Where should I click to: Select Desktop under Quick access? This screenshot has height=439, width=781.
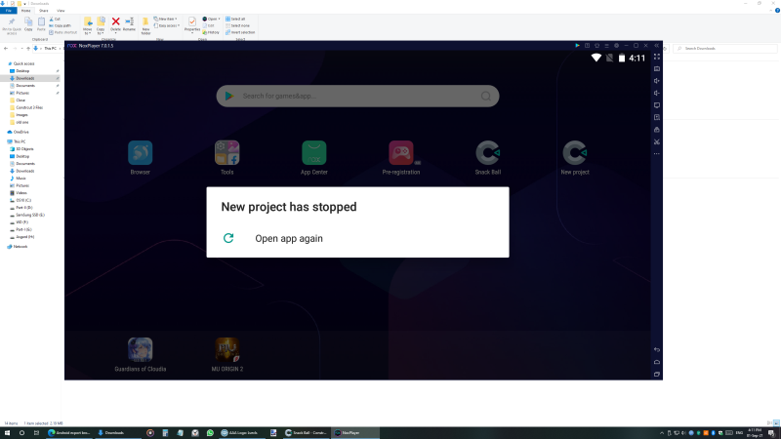click(x=22, y=71)
